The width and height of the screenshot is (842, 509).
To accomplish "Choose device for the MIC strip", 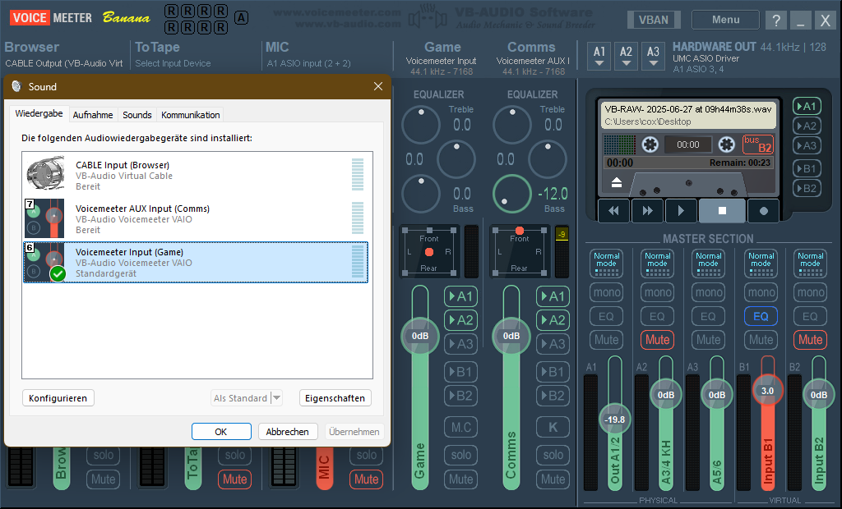I will pyautogui.click(x=309, y=63).
